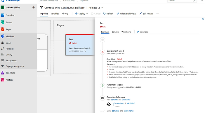Viewport: 205px width, 113px height.
Task: Open commit e92d08b0 link
Action: pos(131,103)
